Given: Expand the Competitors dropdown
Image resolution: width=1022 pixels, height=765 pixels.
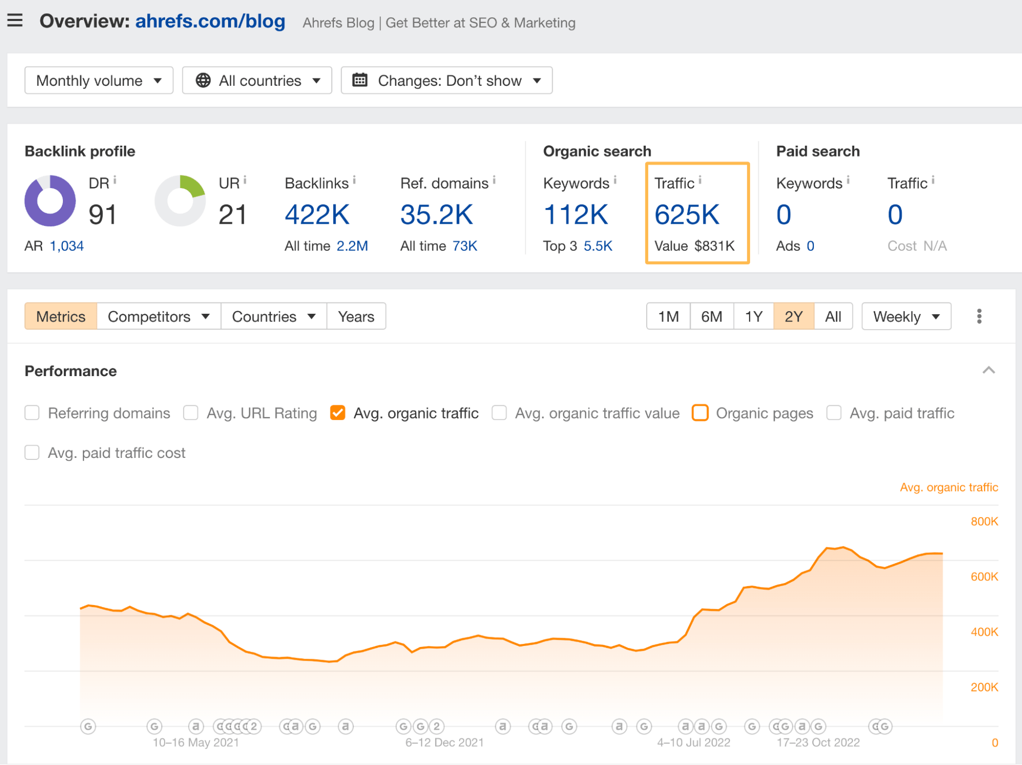Looking at the screenshot, I should coord(159,317).
